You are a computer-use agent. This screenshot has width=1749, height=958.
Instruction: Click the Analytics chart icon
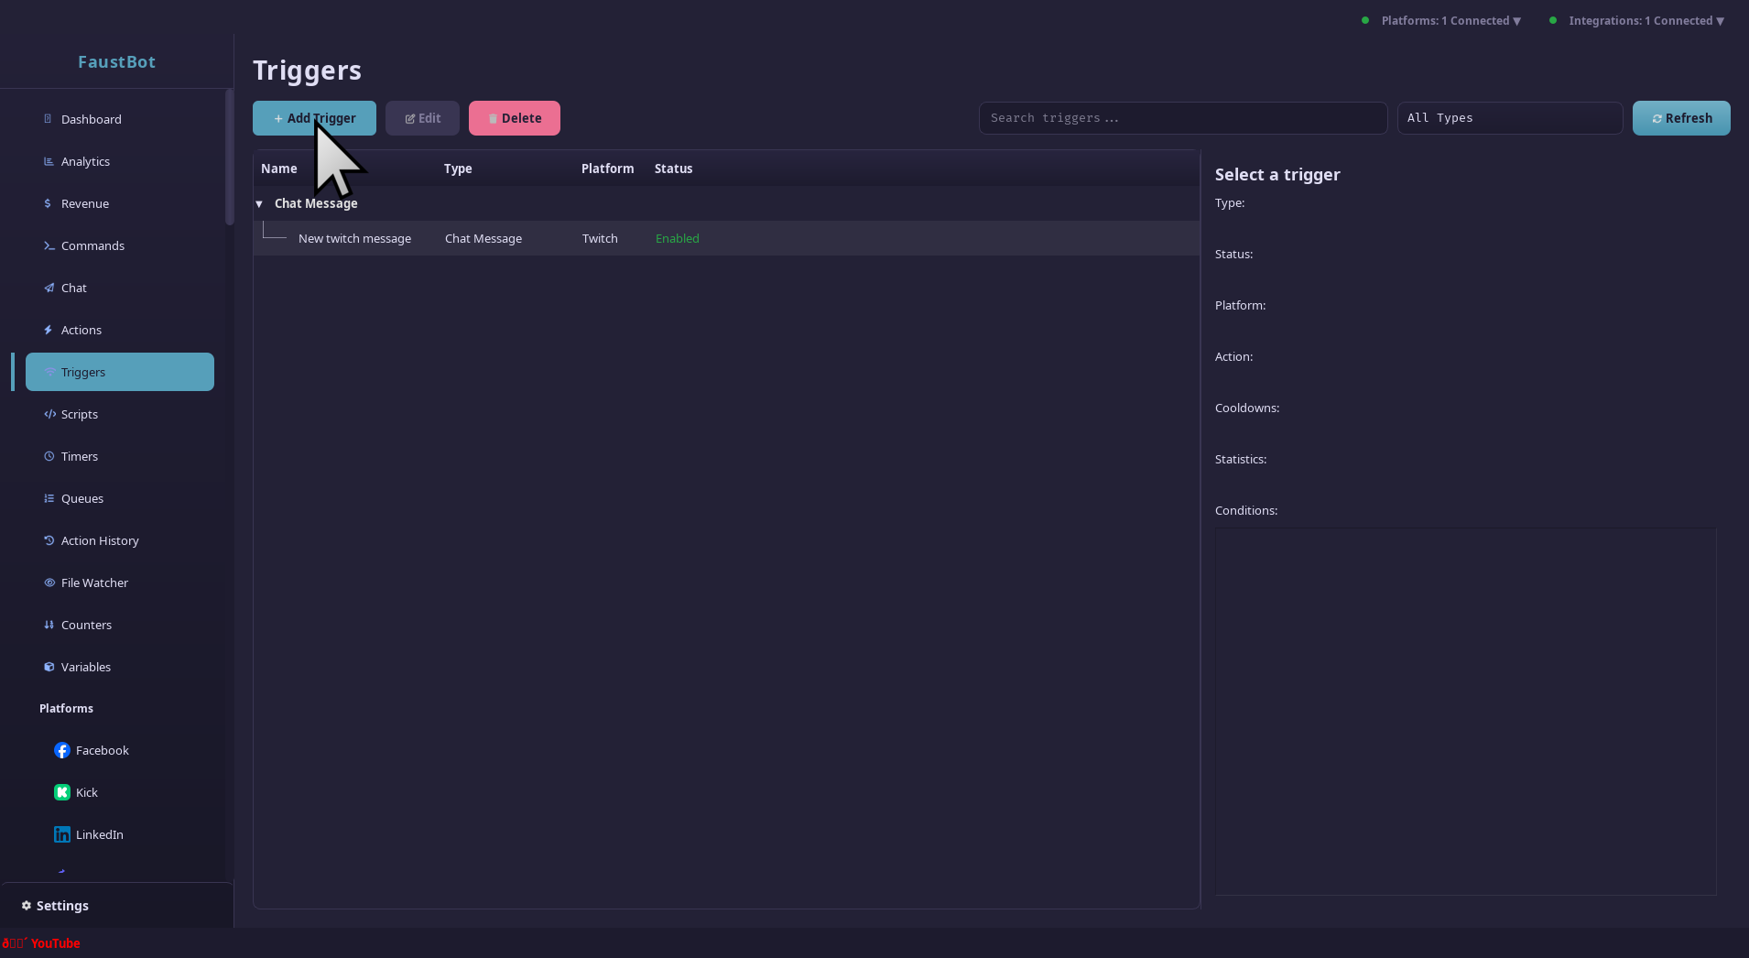(x=49, y=161)
